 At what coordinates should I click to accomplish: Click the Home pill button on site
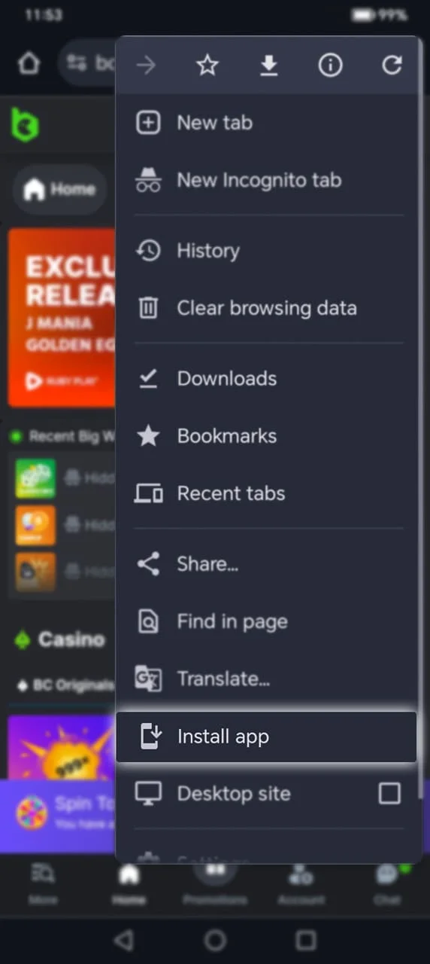(x=60, y=189)
